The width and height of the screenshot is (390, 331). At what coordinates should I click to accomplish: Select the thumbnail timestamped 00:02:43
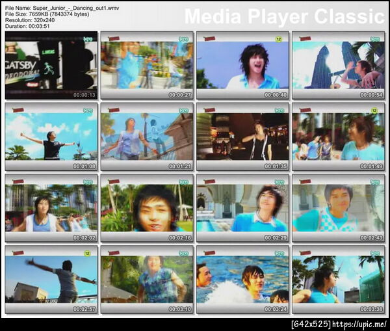(x=338, y=208)
